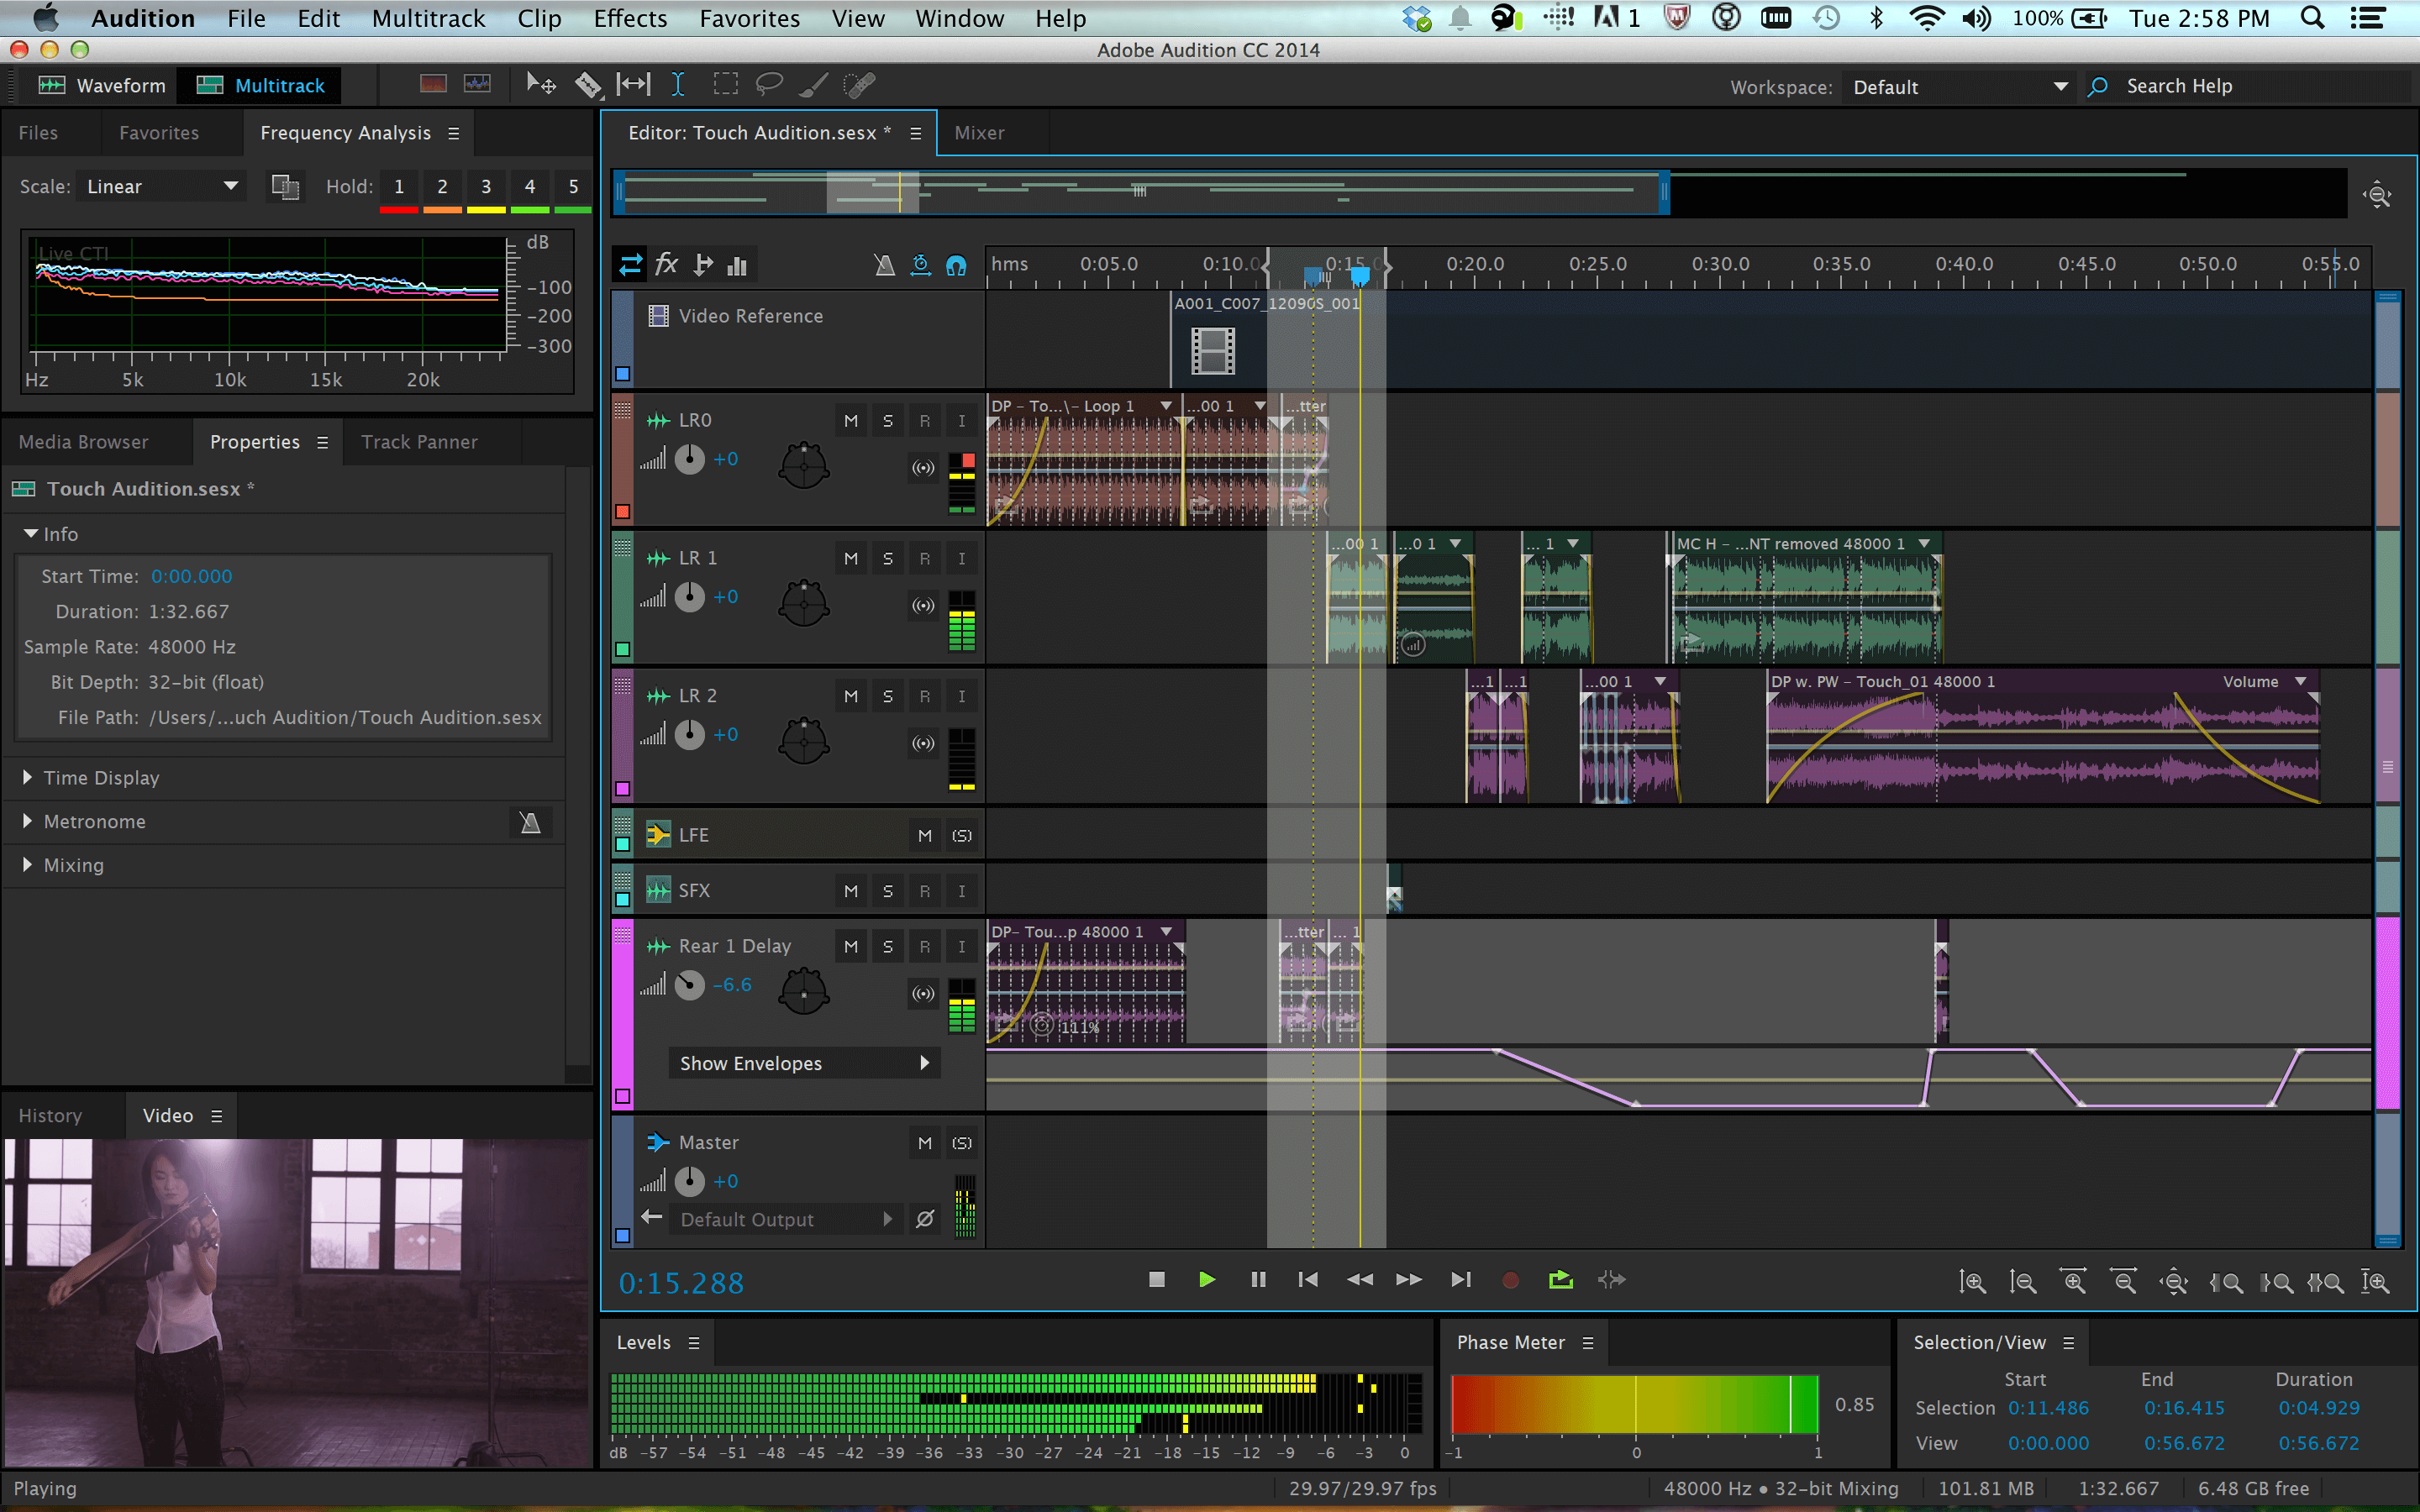Solo the SFX track
Screen dimensions: 2420x1512
point(888,890)
